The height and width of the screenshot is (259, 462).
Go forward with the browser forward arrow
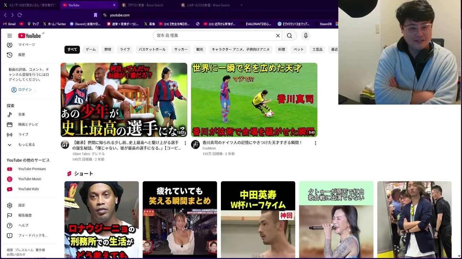pos(12,15)
